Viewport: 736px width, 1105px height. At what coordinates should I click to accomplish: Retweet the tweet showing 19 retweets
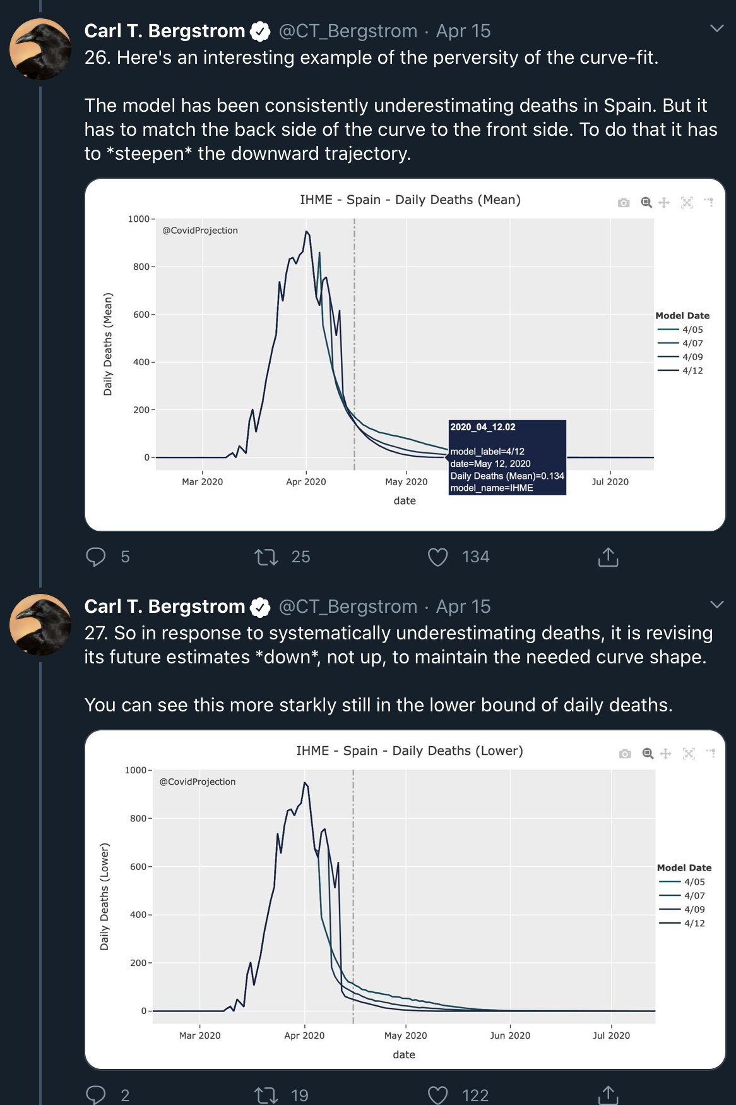266,1095
